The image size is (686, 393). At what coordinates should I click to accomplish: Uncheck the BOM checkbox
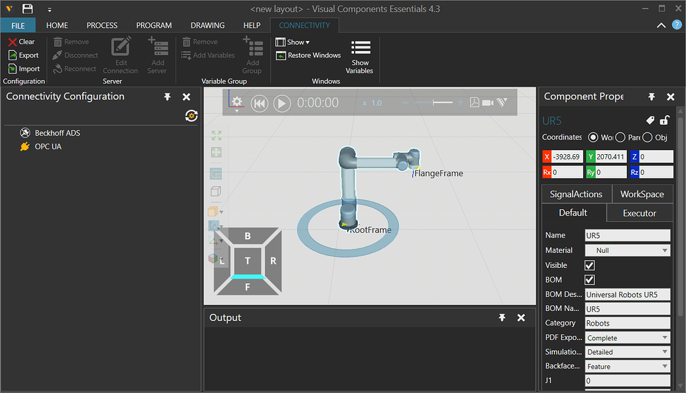tap(589, 279)
